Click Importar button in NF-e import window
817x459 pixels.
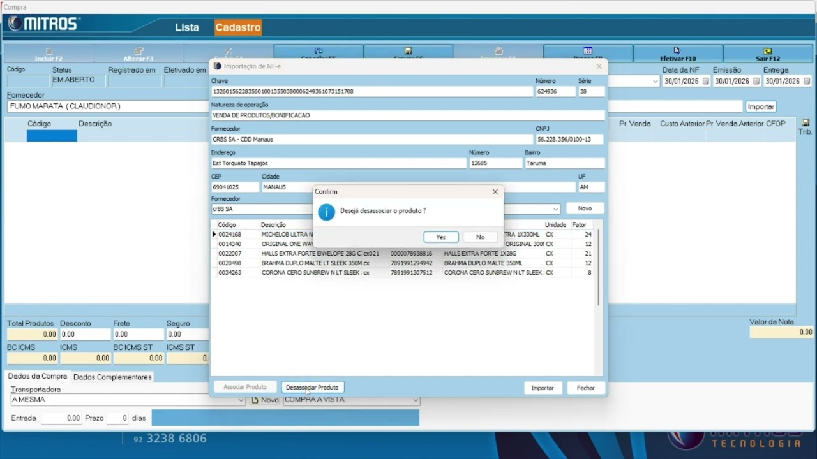[543, 388]
